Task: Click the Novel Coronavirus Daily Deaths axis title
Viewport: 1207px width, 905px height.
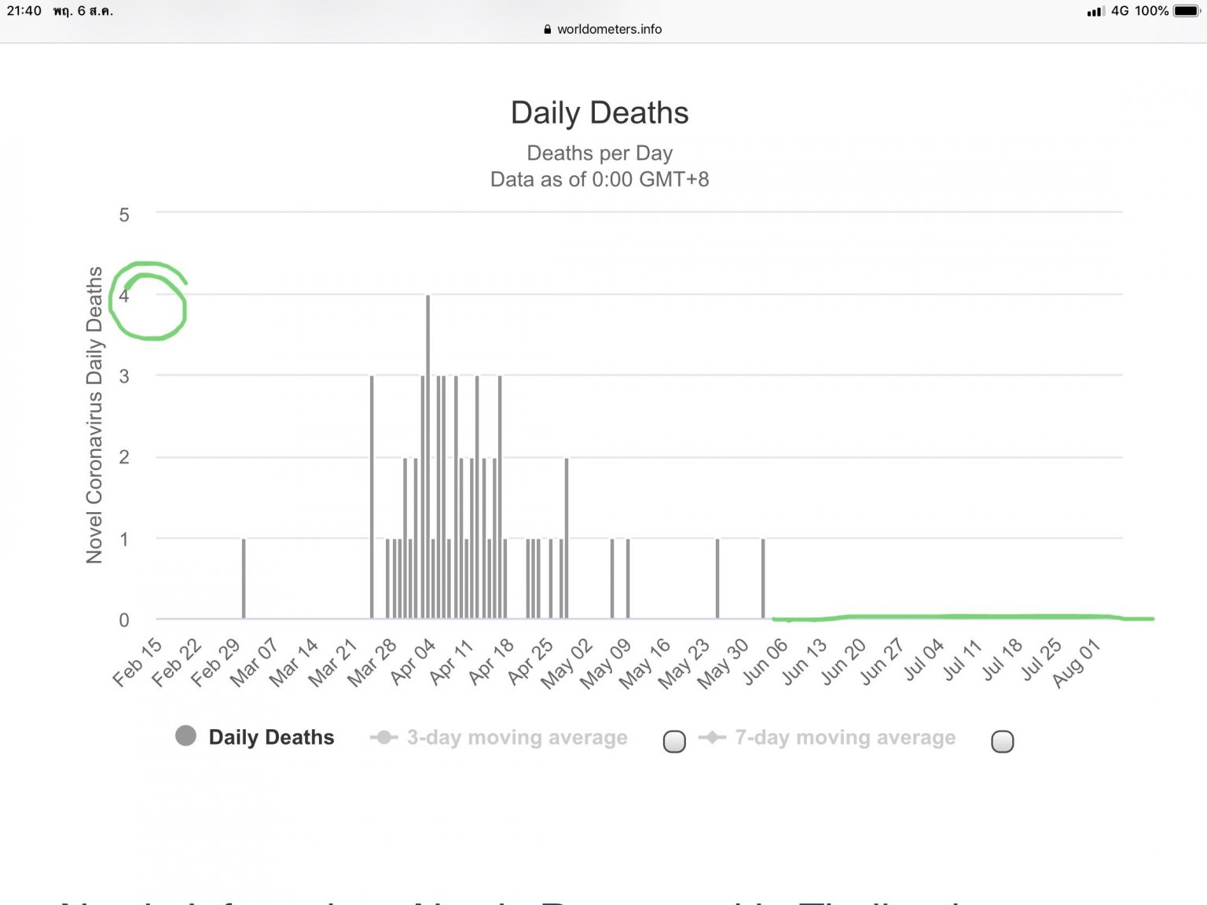Action: click(94, 415)
